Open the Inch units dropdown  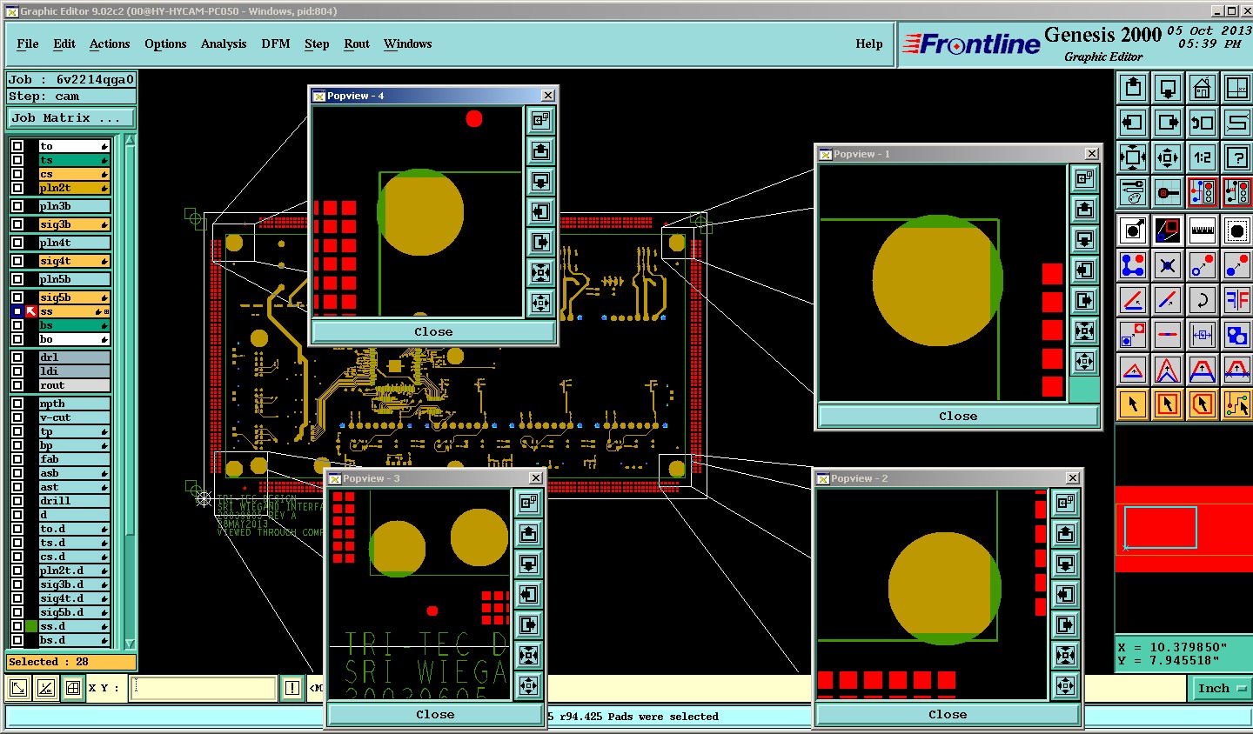pyautogui.click(x=1220, y=688)
